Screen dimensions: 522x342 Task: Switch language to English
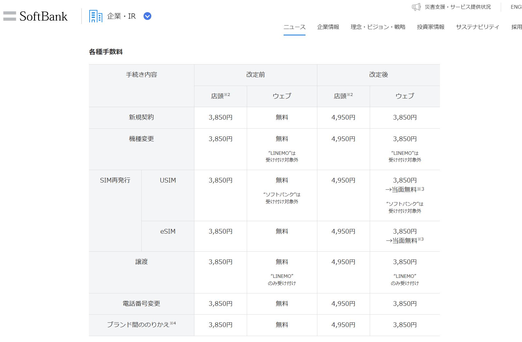pos(516,7)
